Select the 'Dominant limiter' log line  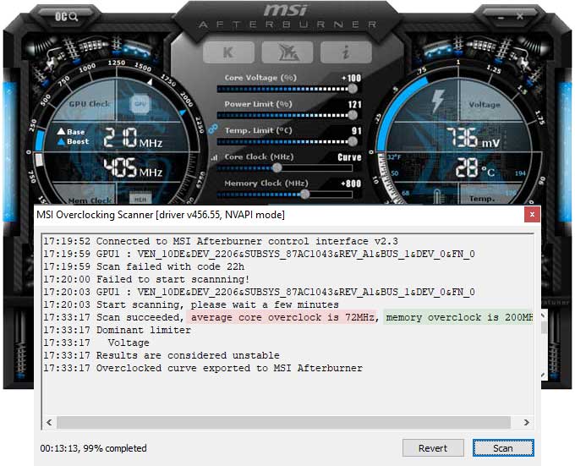click(x=117, y=330)
